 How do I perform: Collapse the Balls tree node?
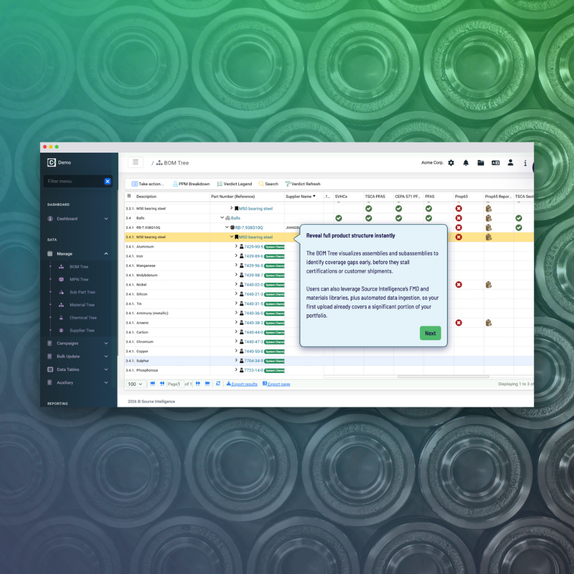pos(222,218)
